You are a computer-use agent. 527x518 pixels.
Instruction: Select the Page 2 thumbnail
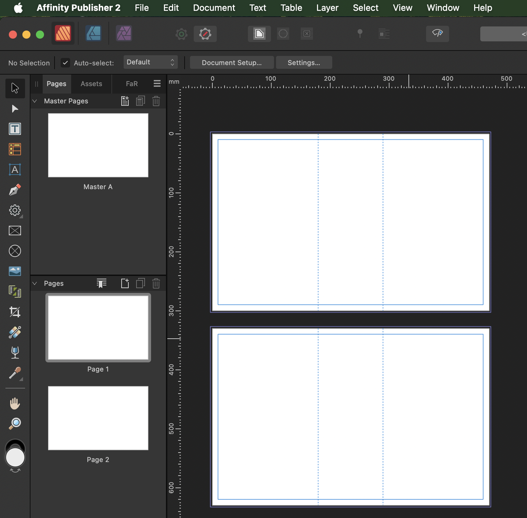[98, 418]
